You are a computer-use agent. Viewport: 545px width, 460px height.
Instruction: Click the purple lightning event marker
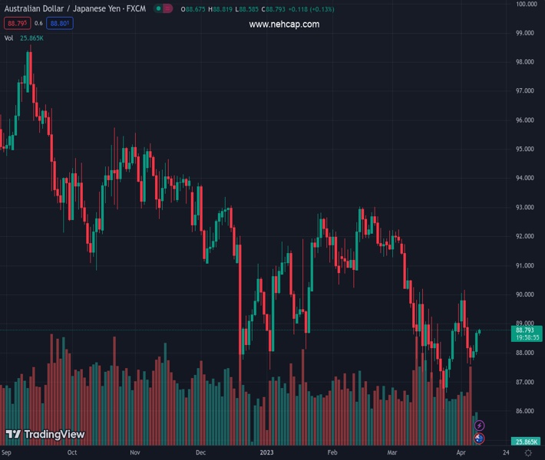[480, 426]
